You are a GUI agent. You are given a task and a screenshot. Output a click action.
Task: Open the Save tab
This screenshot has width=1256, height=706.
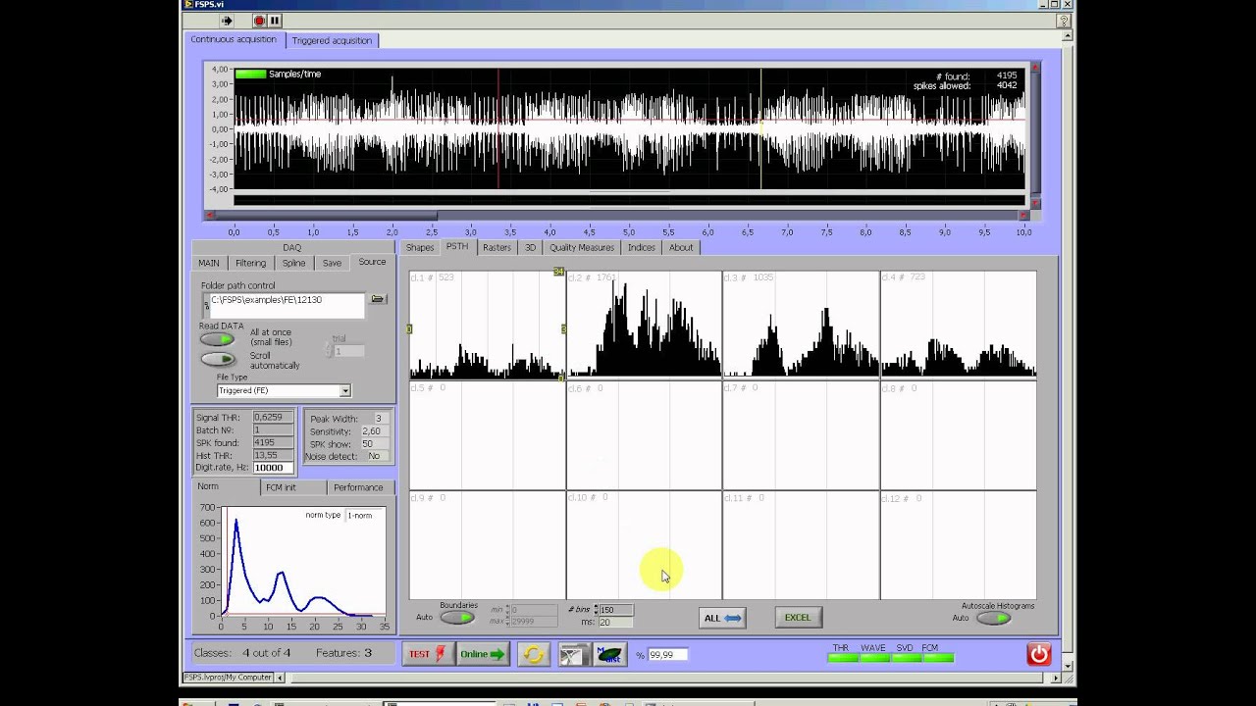pyautogui.click(x=333, y=263)
